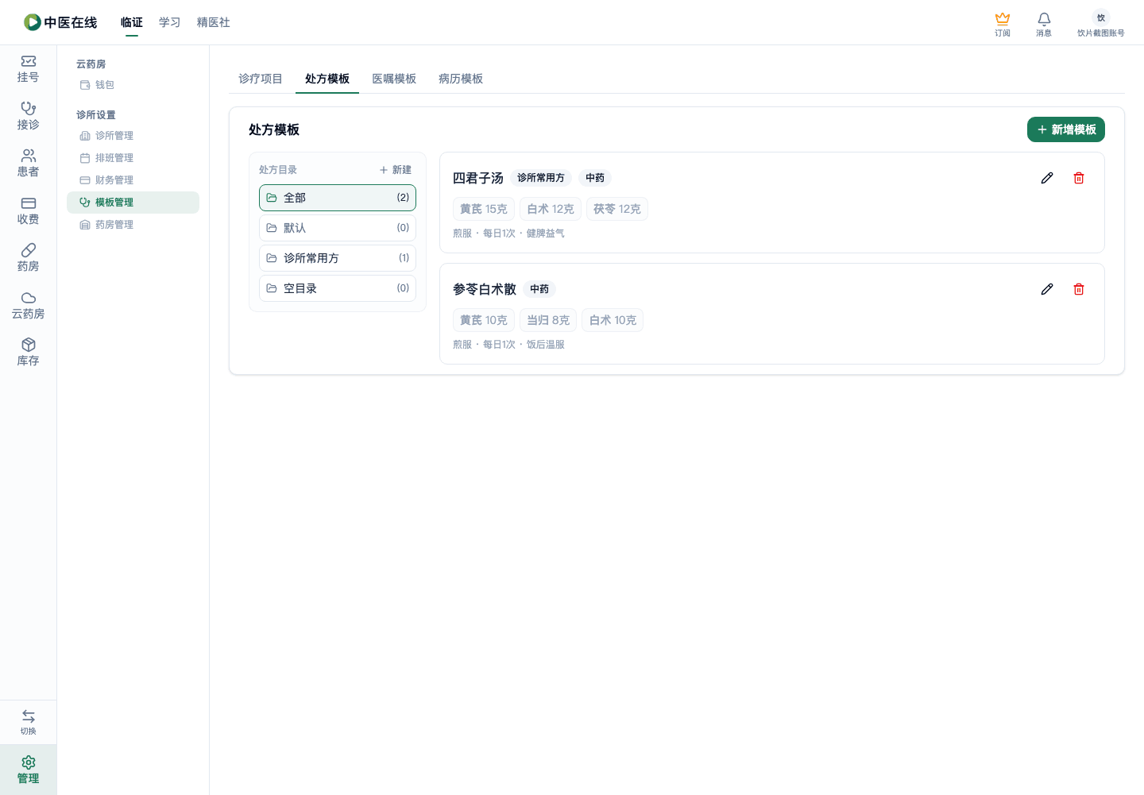Click the 黄芪 10克 herb chip

point(484,320)
